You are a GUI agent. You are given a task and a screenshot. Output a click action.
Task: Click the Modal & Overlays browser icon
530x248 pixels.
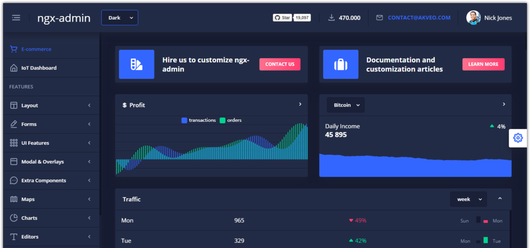coord(13,162)
